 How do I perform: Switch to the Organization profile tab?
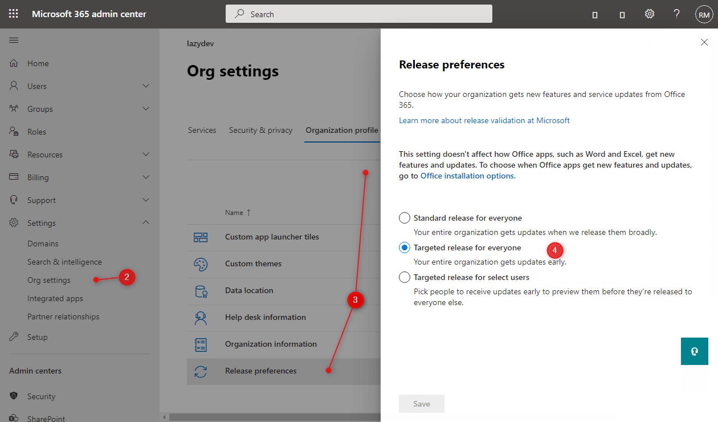(342, 130)
